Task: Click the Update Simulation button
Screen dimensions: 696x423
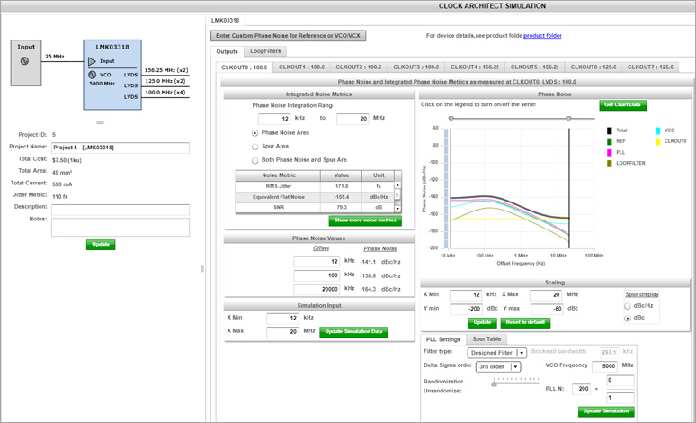Action: [x=606, y=411]
